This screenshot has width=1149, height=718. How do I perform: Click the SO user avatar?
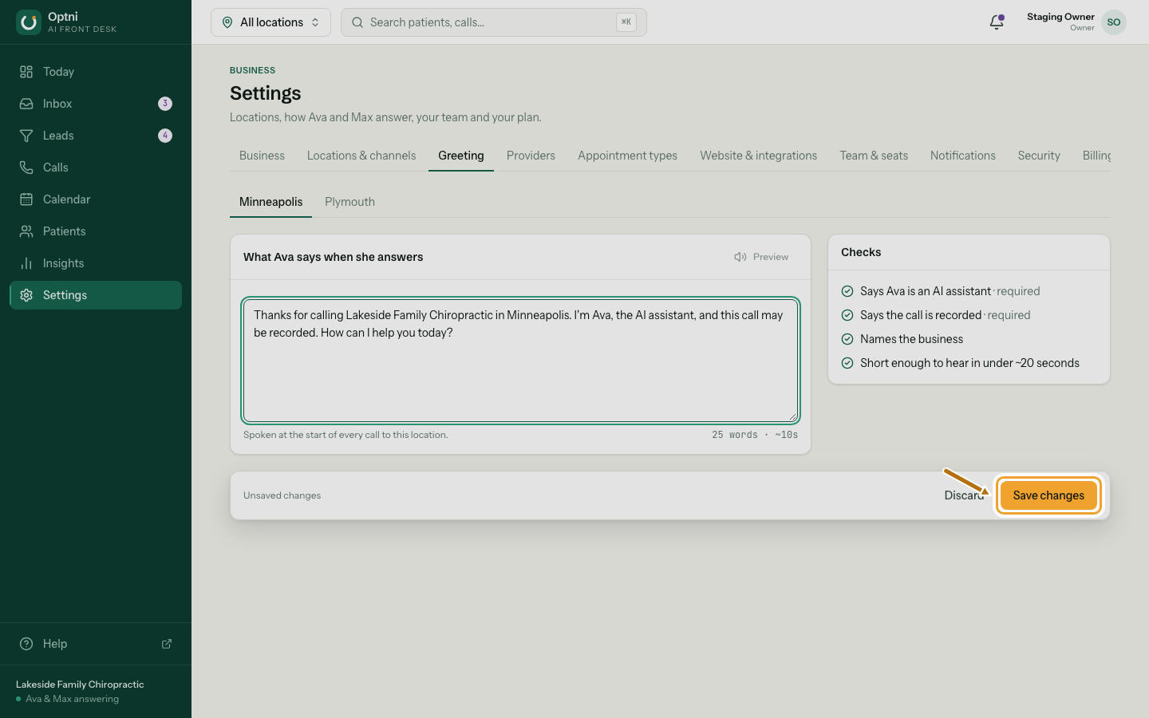click(x=1114, y=22)
